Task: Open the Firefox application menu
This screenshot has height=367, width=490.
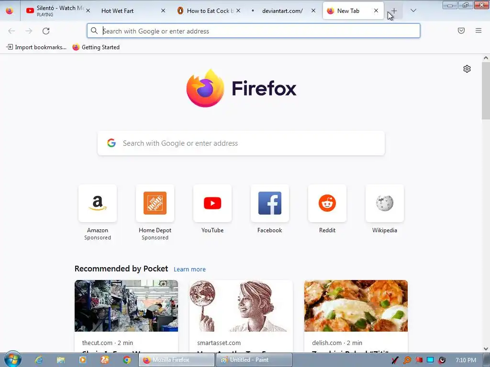Action: (479, 31)
